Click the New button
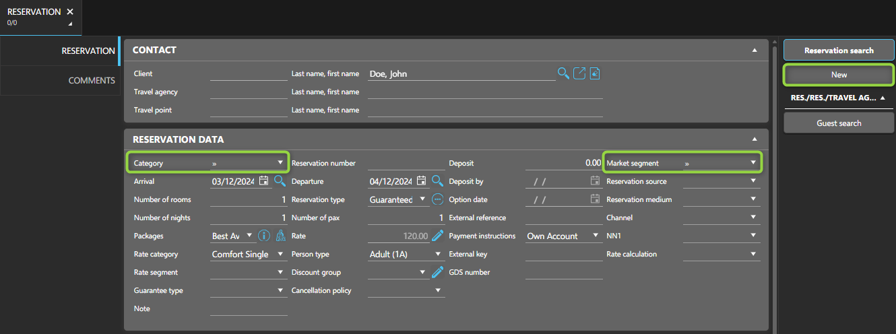Screen dimensions: 896x334 (839, 75)
